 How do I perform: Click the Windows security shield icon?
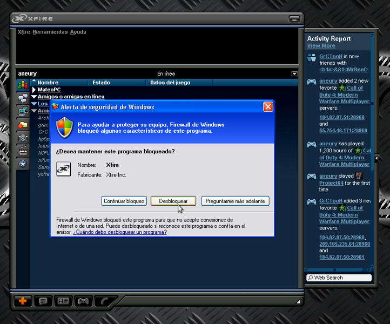point(65,127)
